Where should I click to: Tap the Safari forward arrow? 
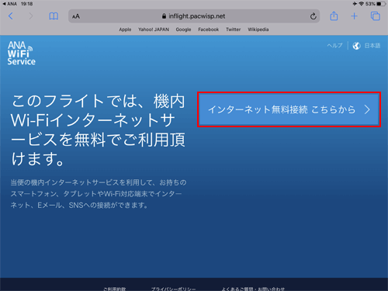pyautogui.click(x=31, y=16)
